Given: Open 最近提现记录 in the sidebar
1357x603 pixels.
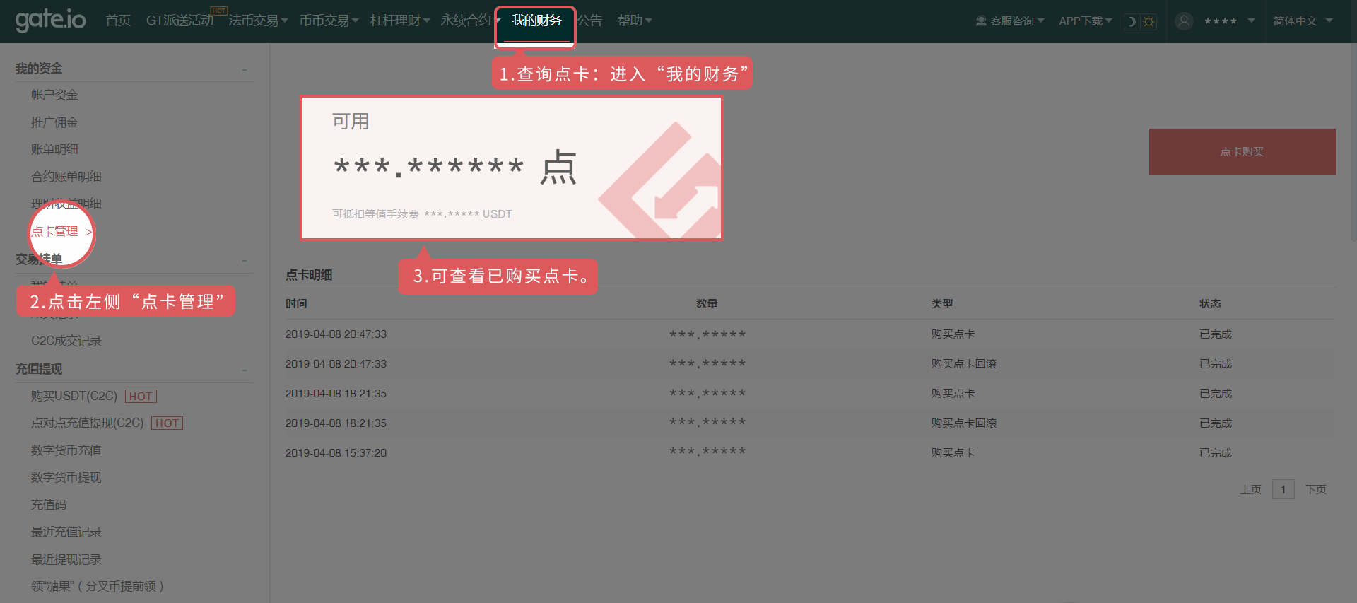Looking at the screenshot, I should coord(66,559).
